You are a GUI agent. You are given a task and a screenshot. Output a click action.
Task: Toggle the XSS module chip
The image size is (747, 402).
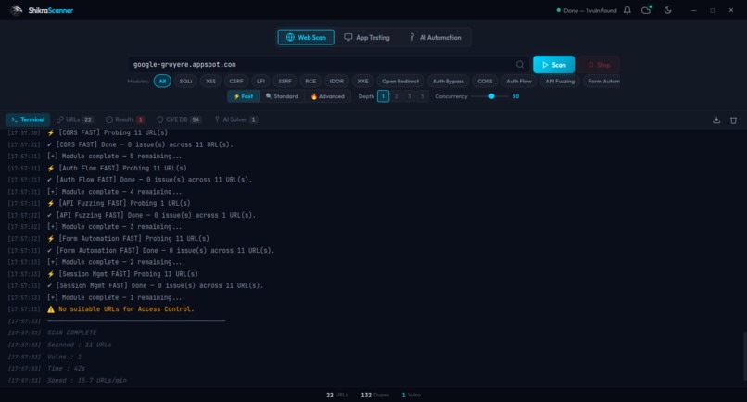pyautogui.click(x=210, y=81)
